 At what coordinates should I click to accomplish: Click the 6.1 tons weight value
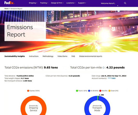[x=25, y=78]
